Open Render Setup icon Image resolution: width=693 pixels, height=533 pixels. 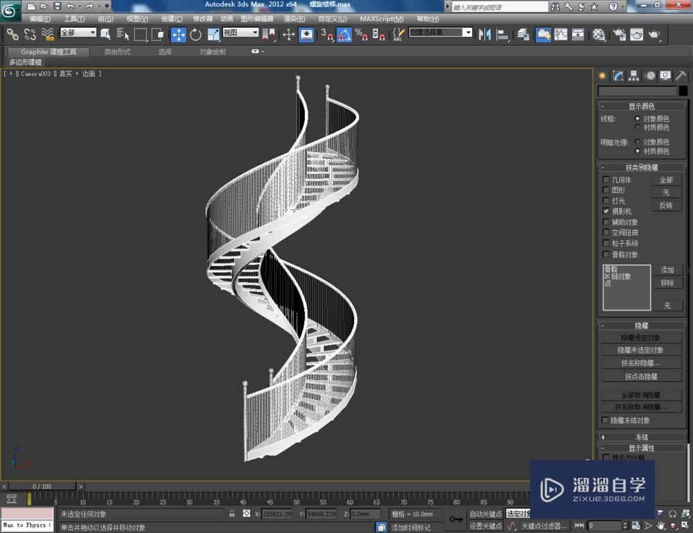620,34
